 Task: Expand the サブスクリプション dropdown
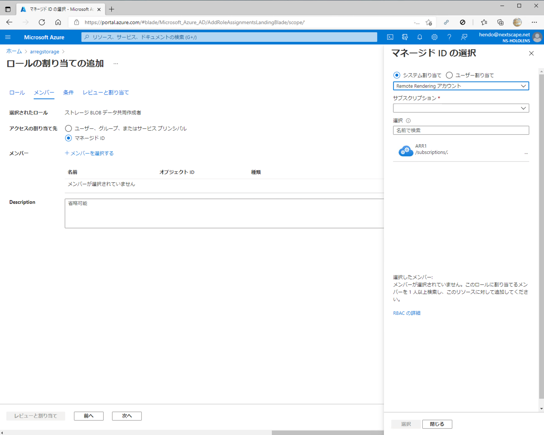tap(461, 108)
